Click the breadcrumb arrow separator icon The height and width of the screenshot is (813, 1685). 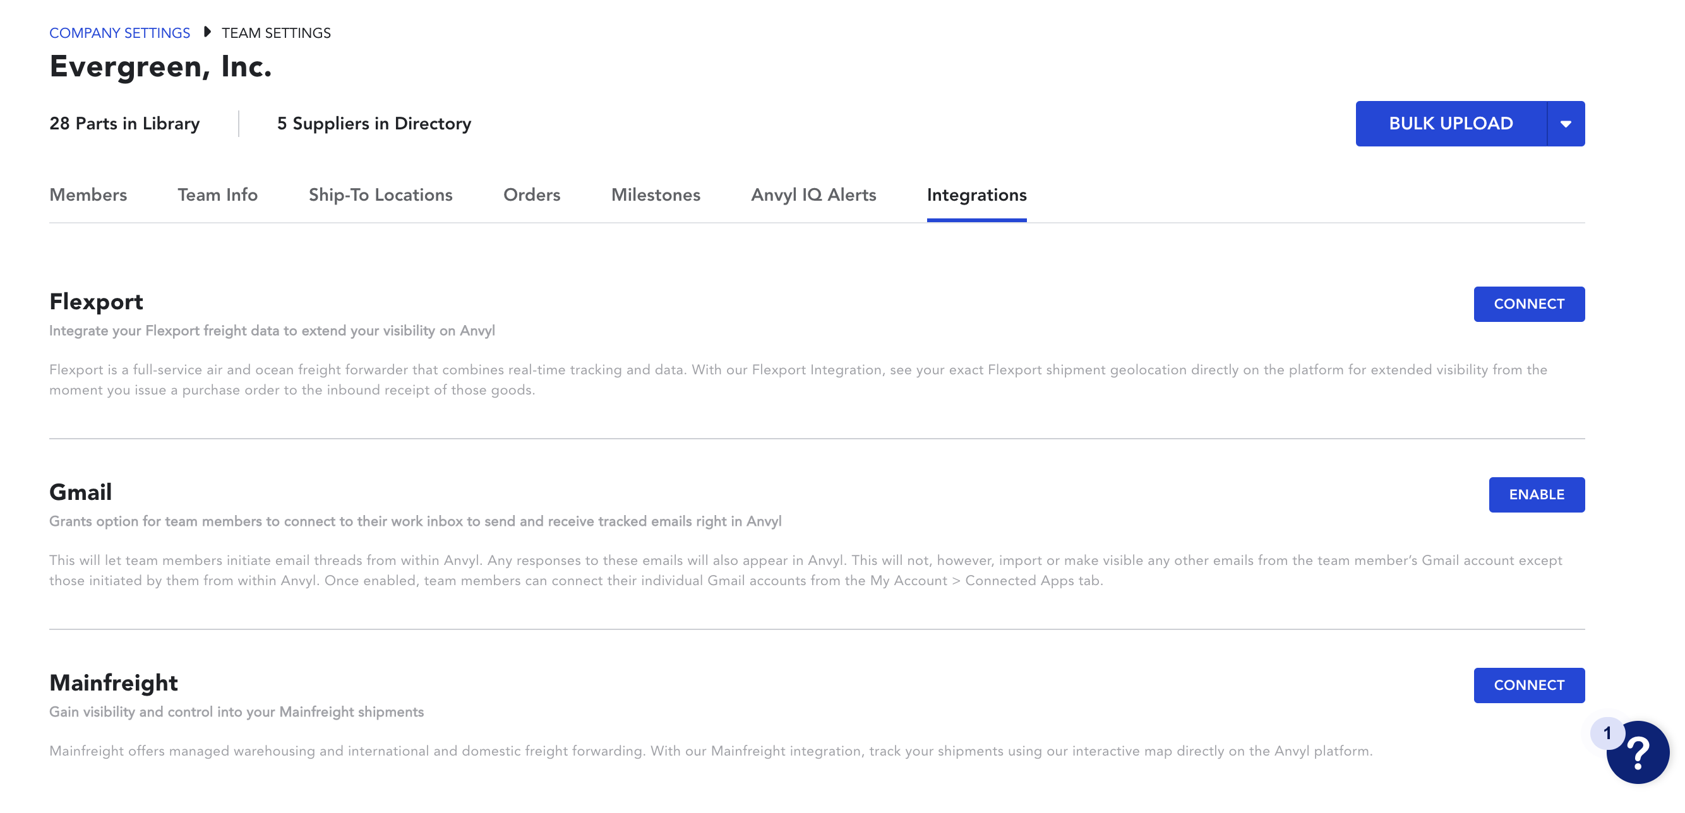coord(207,32)
